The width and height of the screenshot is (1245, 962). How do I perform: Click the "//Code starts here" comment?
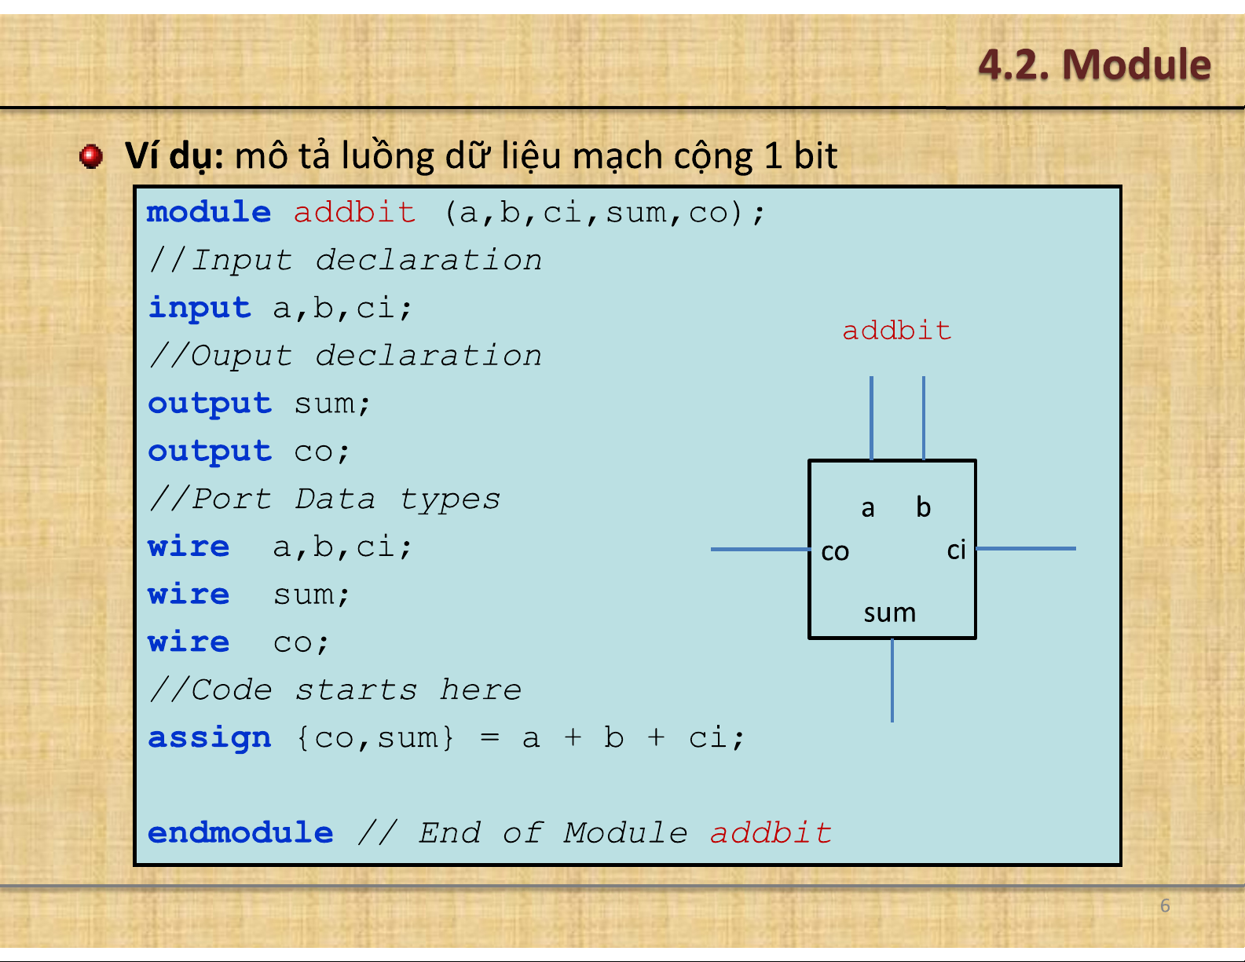pyautogui.click(x=335, y=690)
